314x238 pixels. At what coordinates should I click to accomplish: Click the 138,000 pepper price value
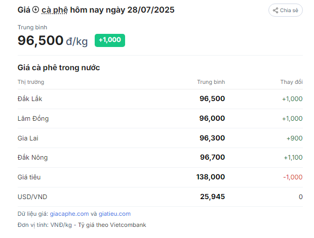click(211, 177)
